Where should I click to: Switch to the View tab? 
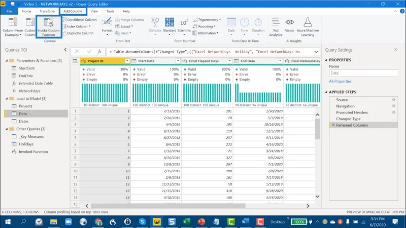pos(94,11)
